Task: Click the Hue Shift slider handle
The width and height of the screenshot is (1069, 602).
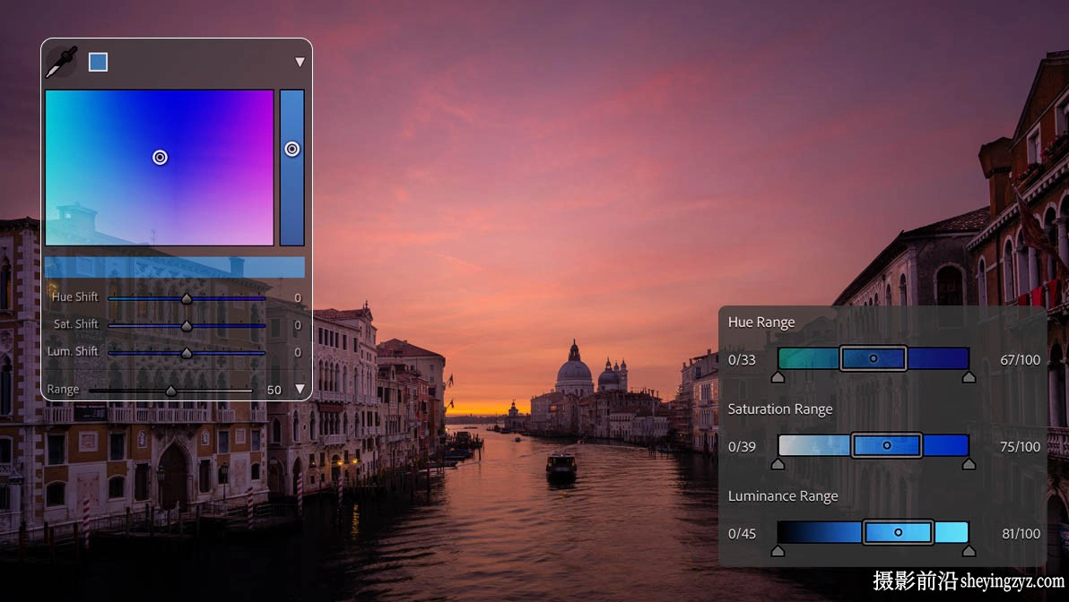Action: pyautogui.click(x=187, y=298)
